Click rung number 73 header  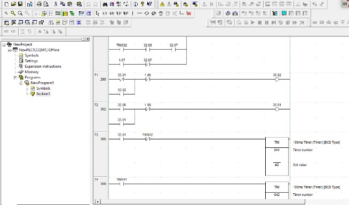96,135
